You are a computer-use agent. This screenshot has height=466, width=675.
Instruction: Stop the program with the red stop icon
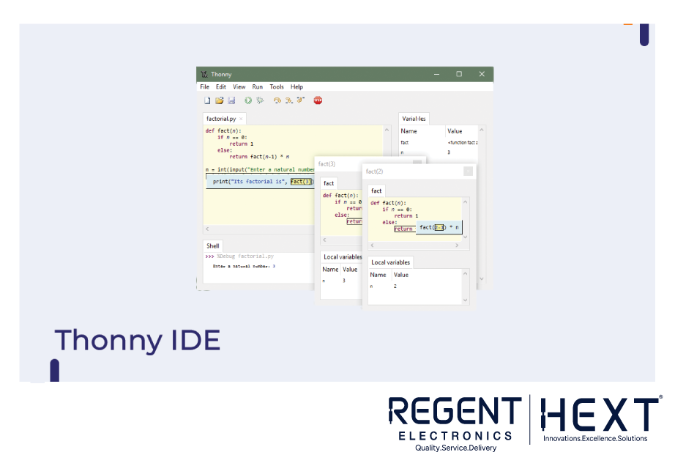pyautogui.click(x=318, y=100)
